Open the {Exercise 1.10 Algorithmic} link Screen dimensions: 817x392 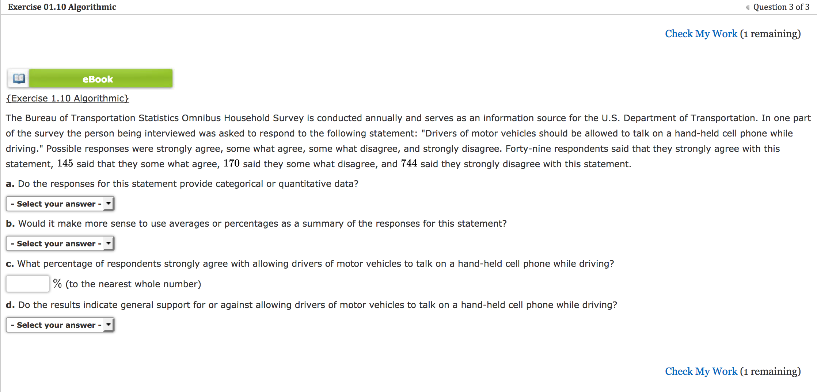tap(67, 98)
